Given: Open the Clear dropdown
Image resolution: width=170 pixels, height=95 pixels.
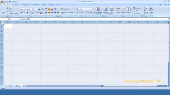Looking at the screenshot, I should [137, 13].
